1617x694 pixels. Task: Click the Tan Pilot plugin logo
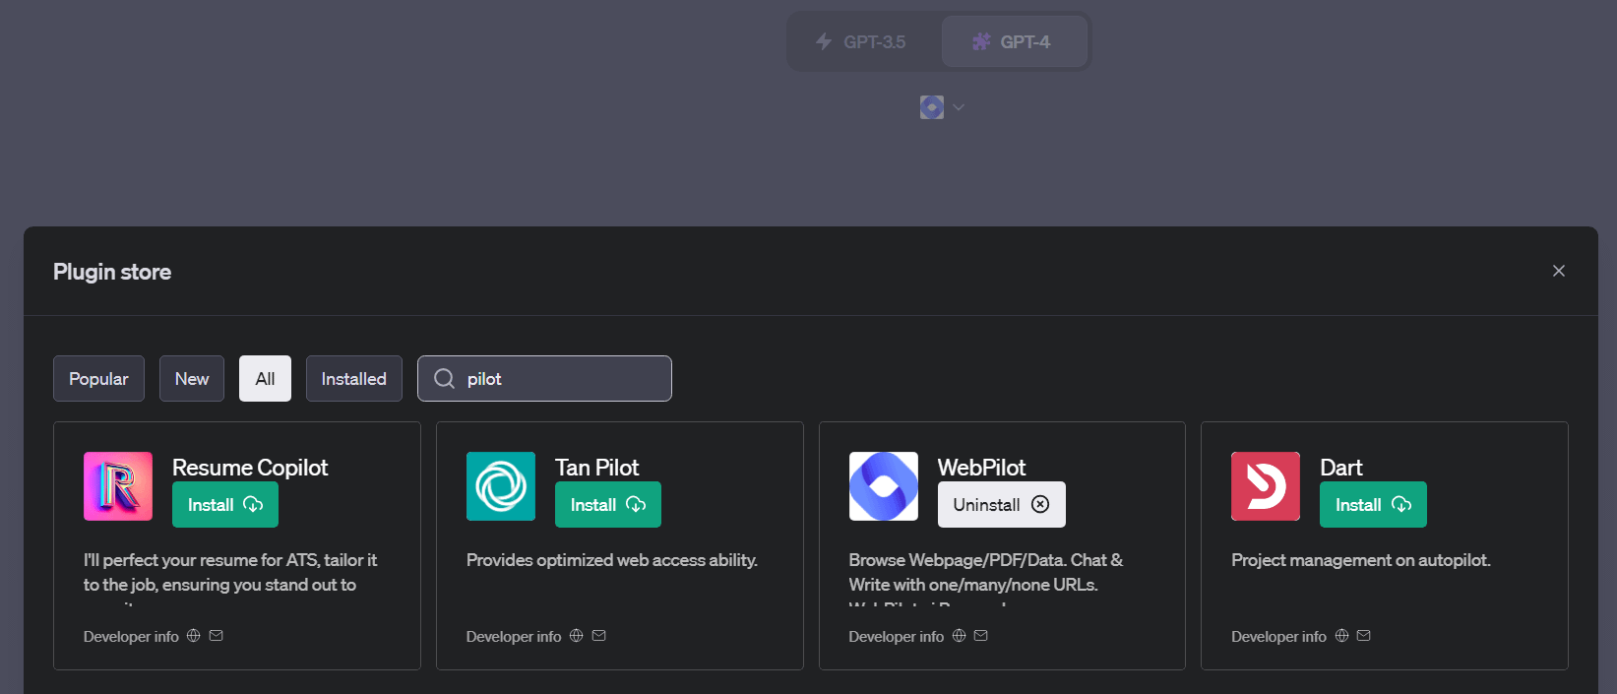coord(501,486)
